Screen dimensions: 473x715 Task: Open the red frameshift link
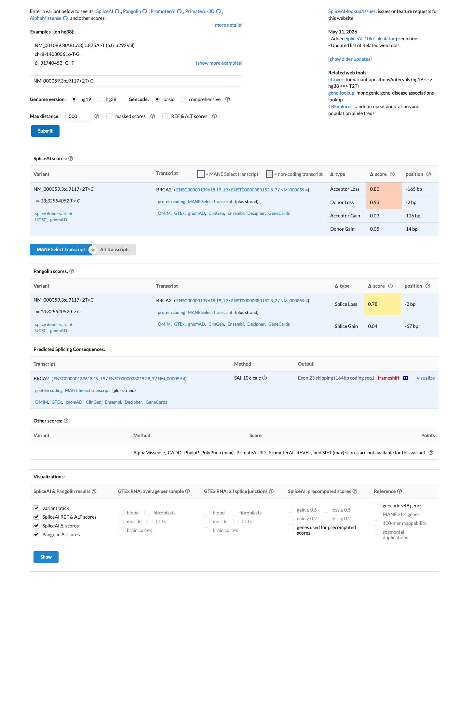click(x=388, y=378)
